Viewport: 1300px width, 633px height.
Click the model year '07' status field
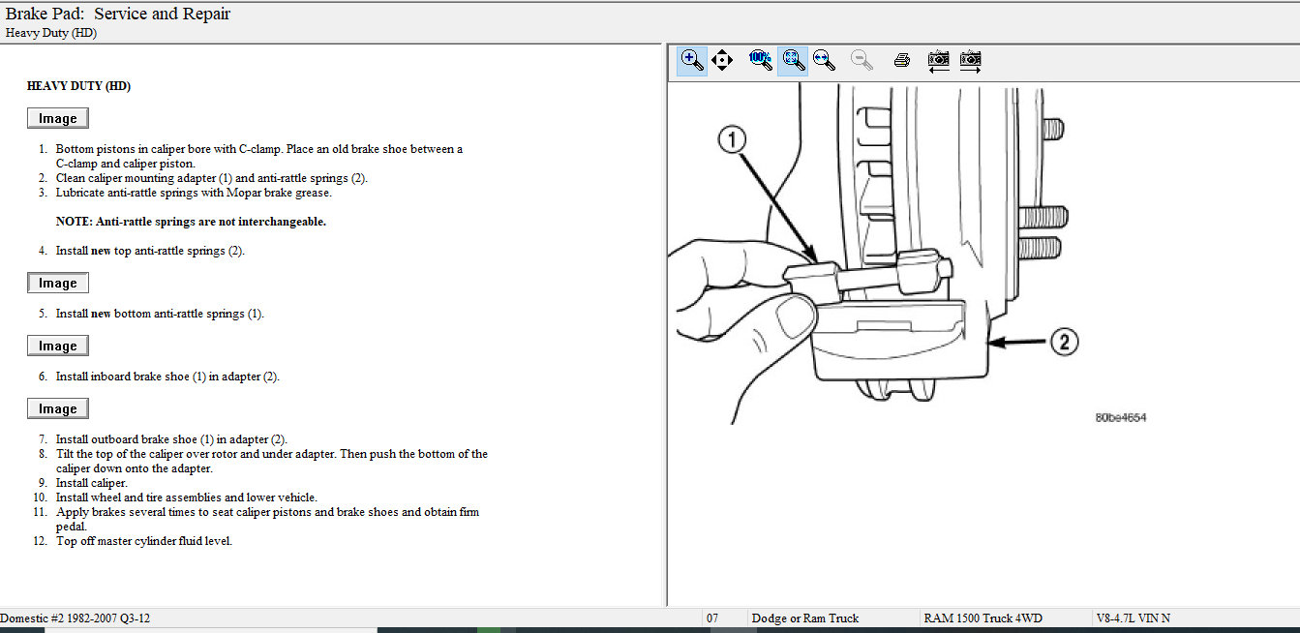point(712,618)
